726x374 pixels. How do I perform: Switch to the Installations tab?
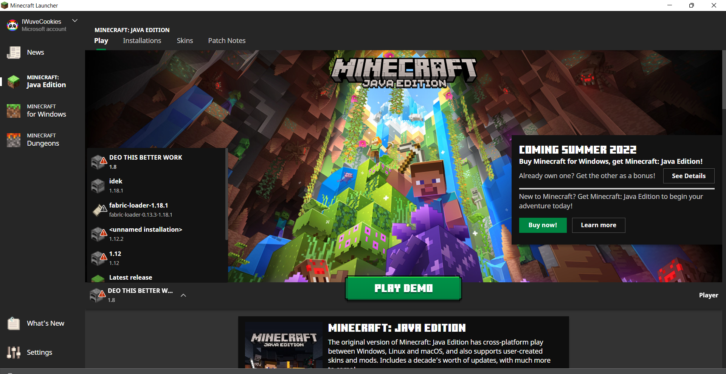[x=142, y=41]
